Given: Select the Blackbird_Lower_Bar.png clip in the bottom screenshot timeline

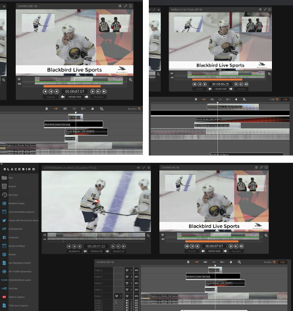Looking at the screenshot, I should tap(213, 276).
